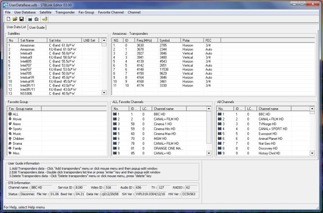Click the Sports favorite group icon

coord(10,129)
